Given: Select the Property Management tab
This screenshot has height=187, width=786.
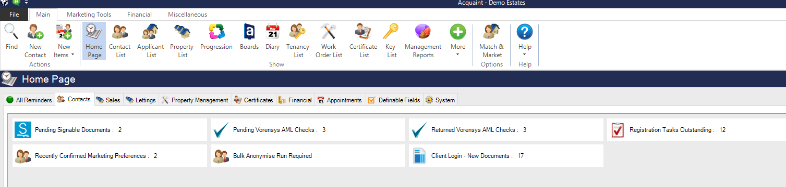Looking at the screenshot, I should point(195,100).
